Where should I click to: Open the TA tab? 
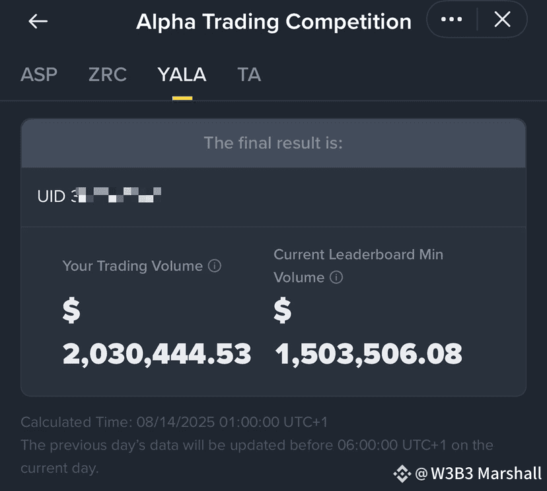tap(249, 74)
